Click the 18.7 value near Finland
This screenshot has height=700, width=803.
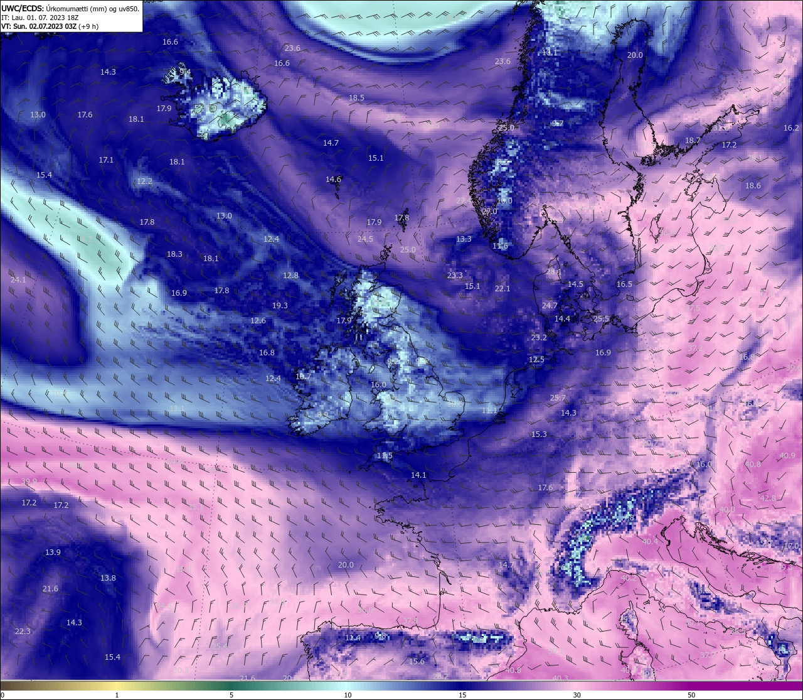pos(693,141)
